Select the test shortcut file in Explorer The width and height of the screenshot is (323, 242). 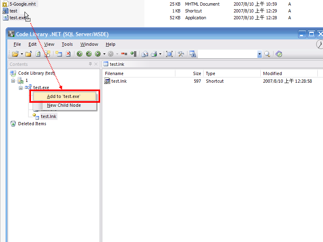[x=13, y=11]
